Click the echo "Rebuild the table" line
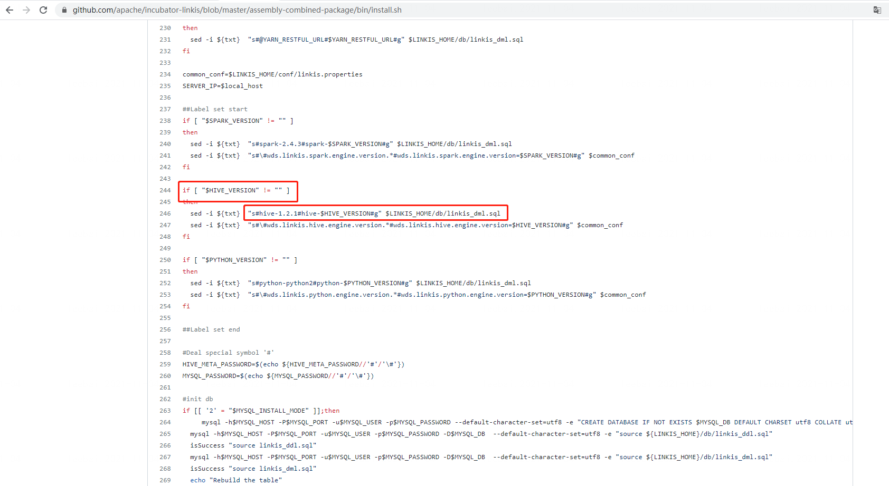The width and height of the screenshot is (889, 486). click(x=236, y=480)
